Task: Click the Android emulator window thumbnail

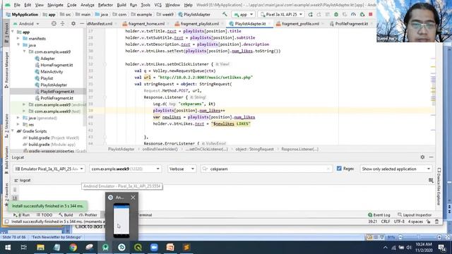Action: point(121,220)
